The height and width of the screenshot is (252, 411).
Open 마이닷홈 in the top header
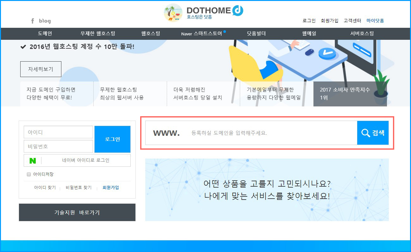click(x=375, y=21)
